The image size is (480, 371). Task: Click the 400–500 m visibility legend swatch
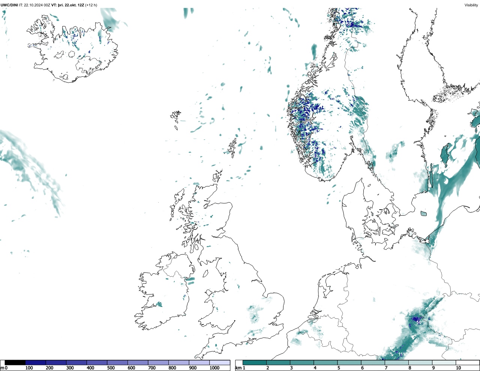97,362
